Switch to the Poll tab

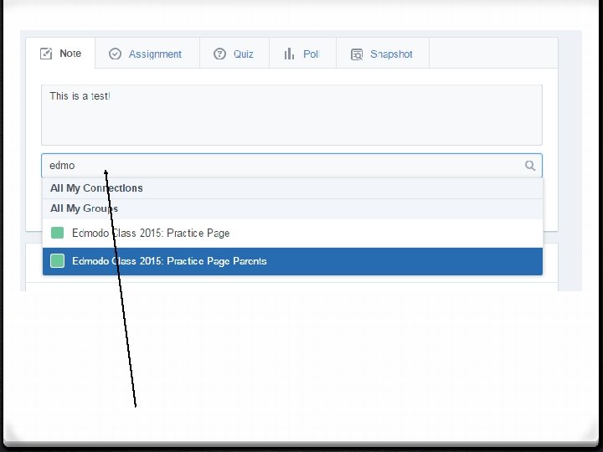tap(302, 53)
